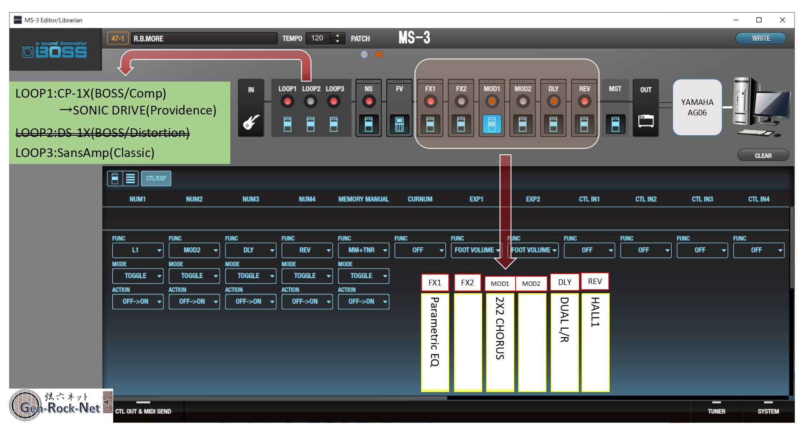Open NUM1 ACTION dropdown OFF->ON
The height and width of the screenshot is (435, 807).
(x=138, y=301)
